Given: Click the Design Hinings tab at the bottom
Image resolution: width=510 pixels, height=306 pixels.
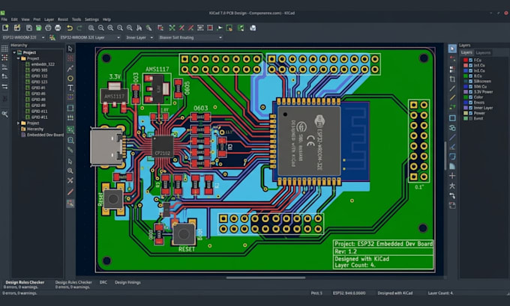Looking at the screenshot, I should point(127,282).
